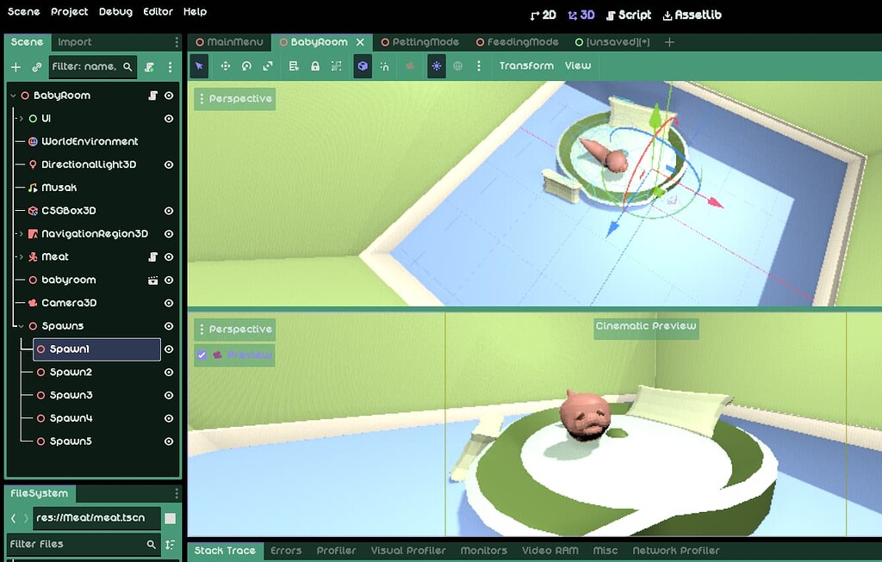Switch to the Import dock tab

point(75,42)
